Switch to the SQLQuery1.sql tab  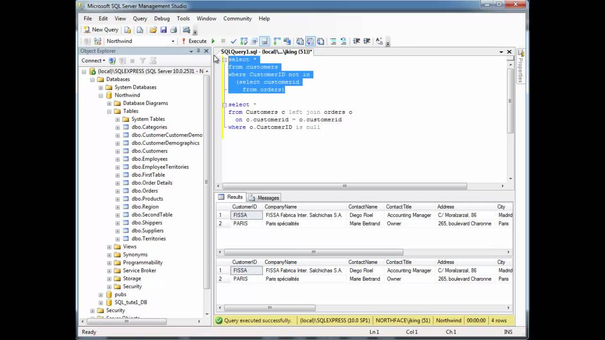(267, 52)
